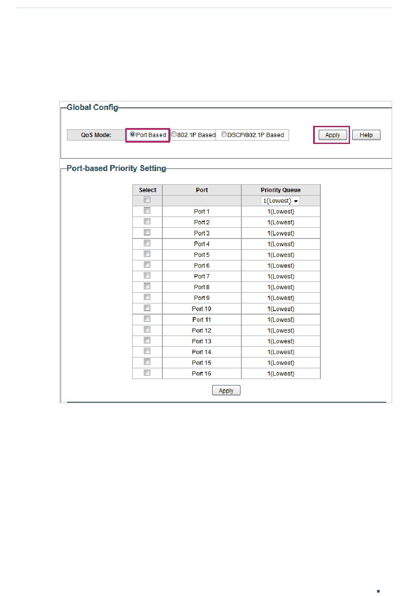408x596 pixels.
Task: Select the checkbox for Port 8
Action: coord(147,286)
